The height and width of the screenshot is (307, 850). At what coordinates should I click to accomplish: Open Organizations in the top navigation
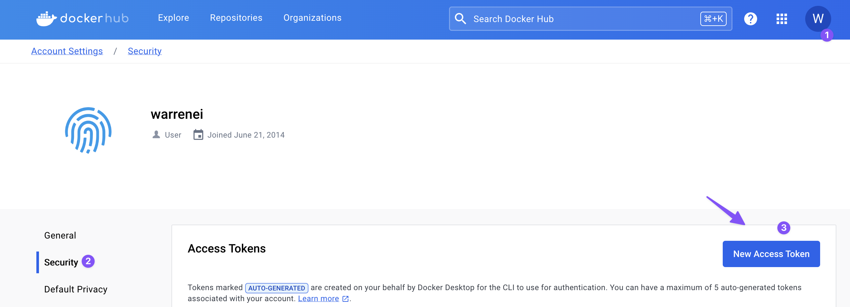point(312,18)
